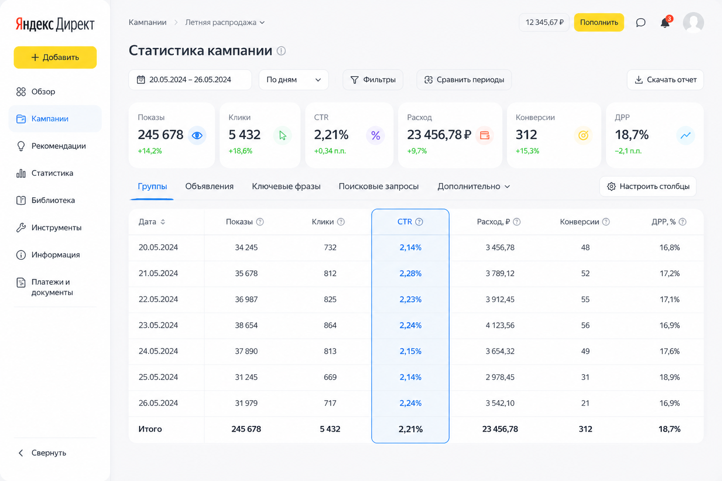
Task: Collapse the sidebar with Свернуть
Action: click(x=42, y=453)
